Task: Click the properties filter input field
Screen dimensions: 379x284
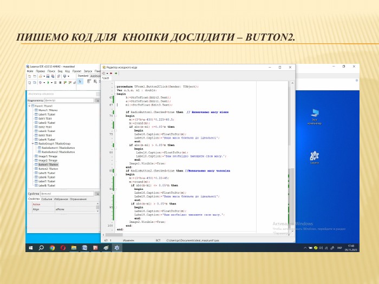Action: (67, 194)
